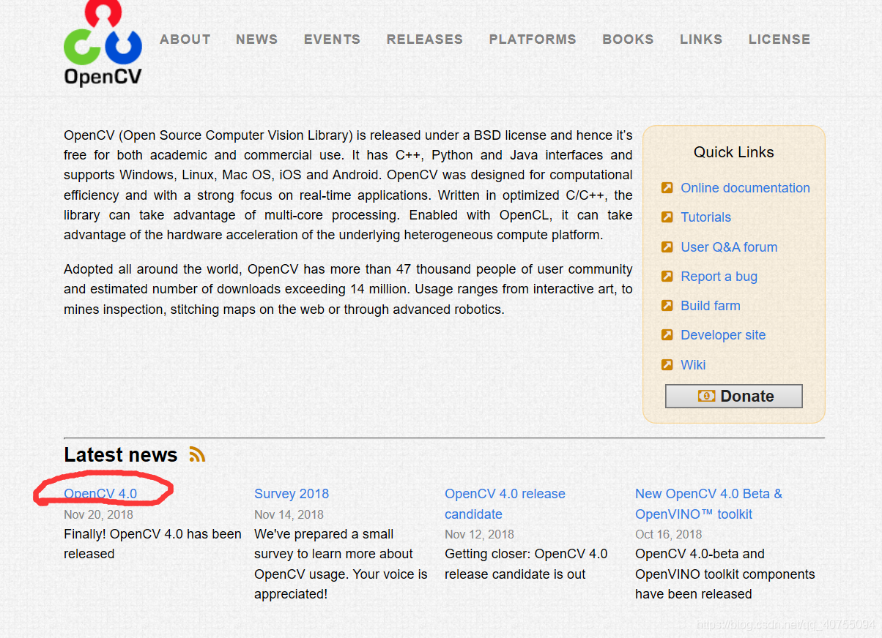Click the OpenCV logo
The image size is (882, 638).
pyautogui.click(x=103, y=44)
